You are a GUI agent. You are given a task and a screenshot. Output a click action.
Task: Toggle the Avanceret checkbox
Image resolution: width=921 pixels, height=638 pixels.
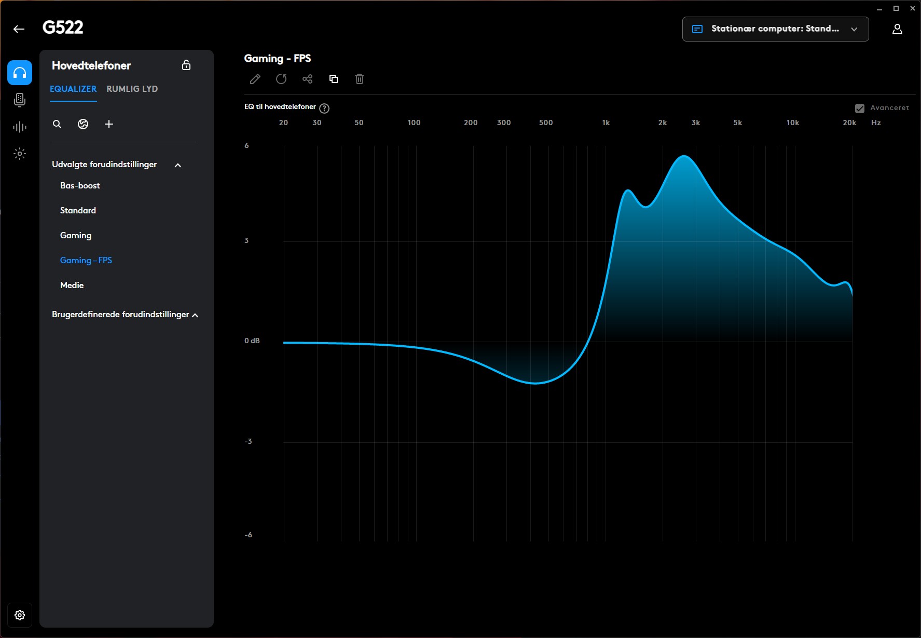click(x=860, y=108)
